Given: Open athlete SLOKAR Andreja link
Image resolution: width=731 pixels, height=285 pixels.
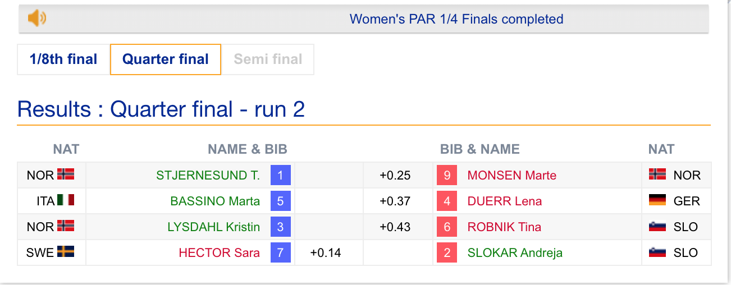Looking at the screenshot, I should (x=515, y=252).
